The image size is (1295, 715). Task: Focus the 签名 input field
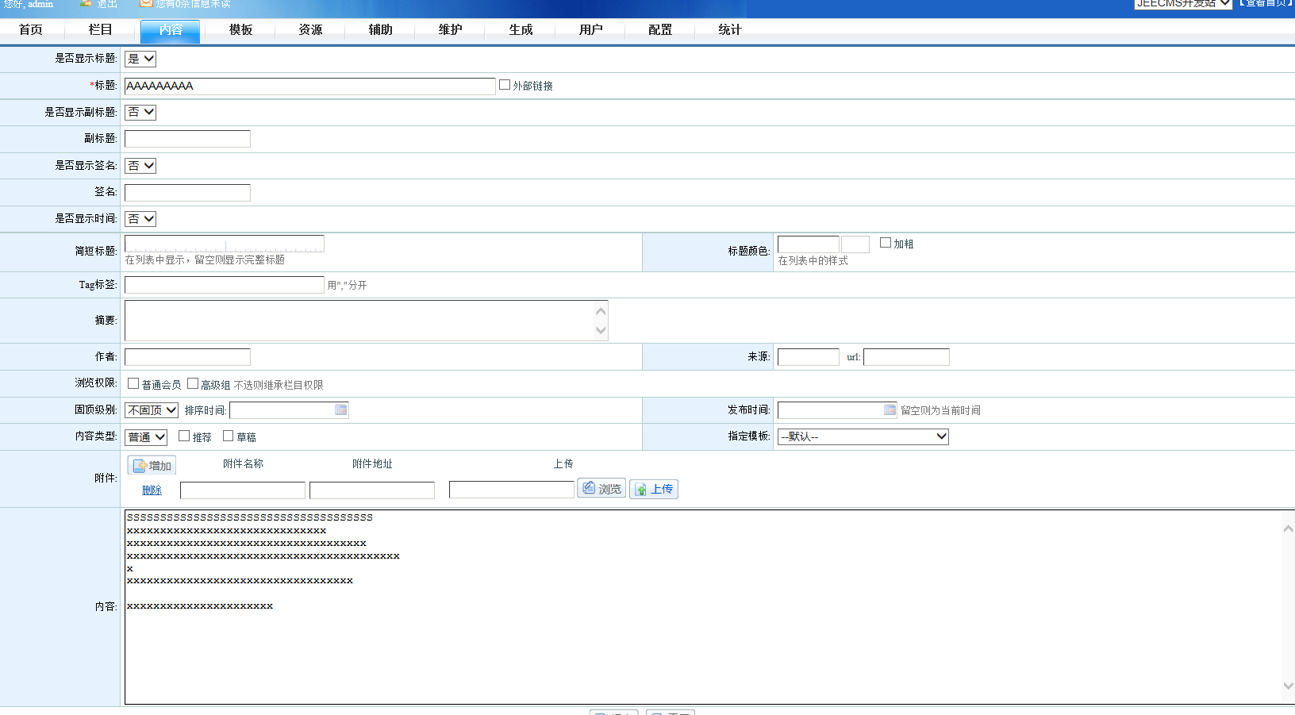click(x=187, y=193)
